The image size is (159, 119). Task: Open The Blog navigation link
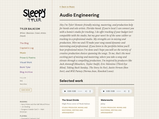tap(24, 43)
